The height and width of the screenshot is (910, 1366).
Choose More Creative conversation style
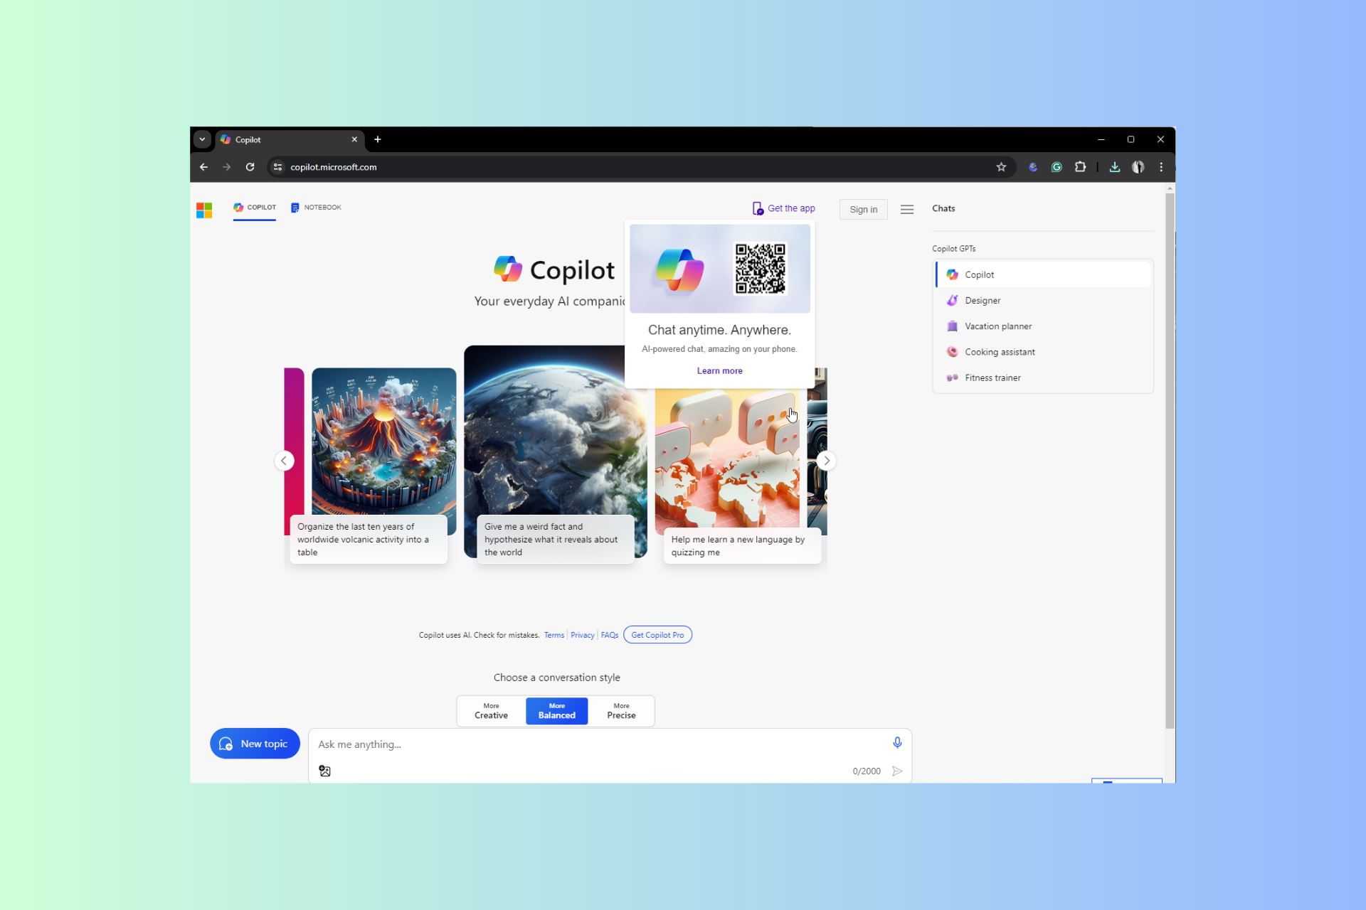491,711
